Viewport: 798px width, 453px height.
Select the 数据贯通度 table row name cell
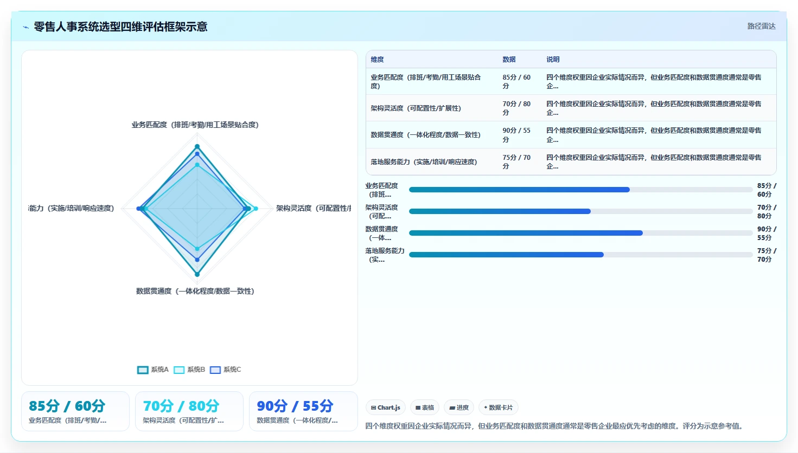pyautogui.click(x=432, y=135)
